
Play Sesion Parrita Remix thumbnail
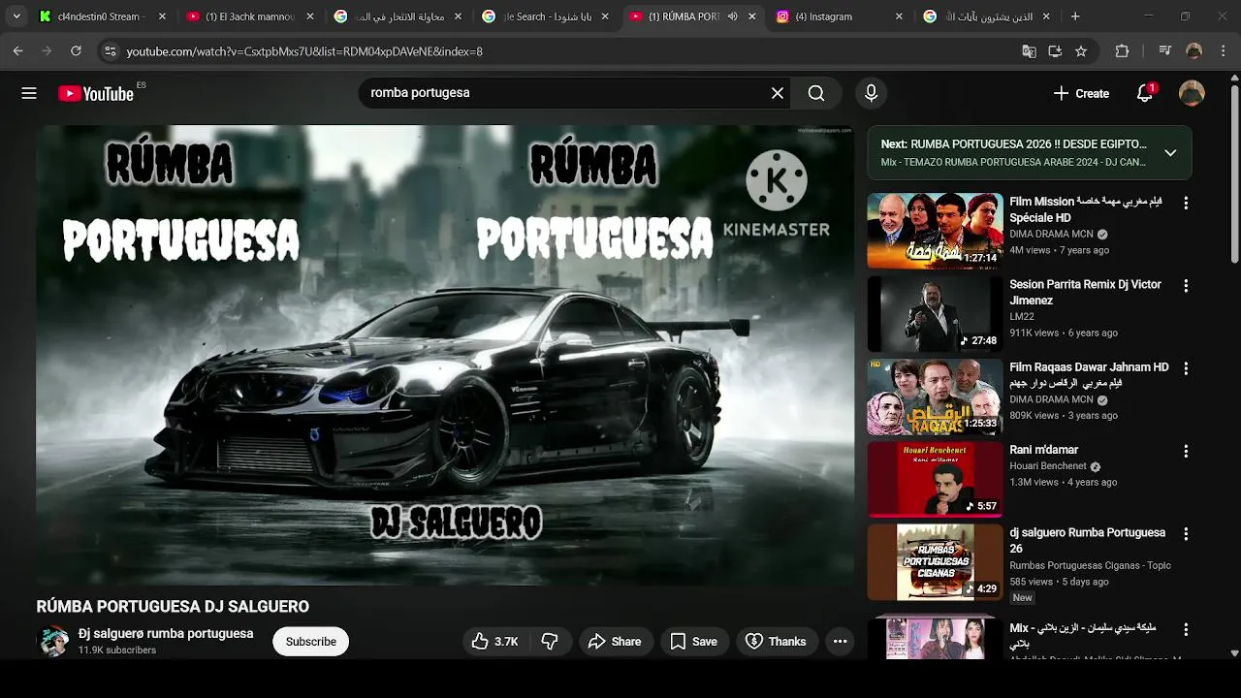click(935, 313)
